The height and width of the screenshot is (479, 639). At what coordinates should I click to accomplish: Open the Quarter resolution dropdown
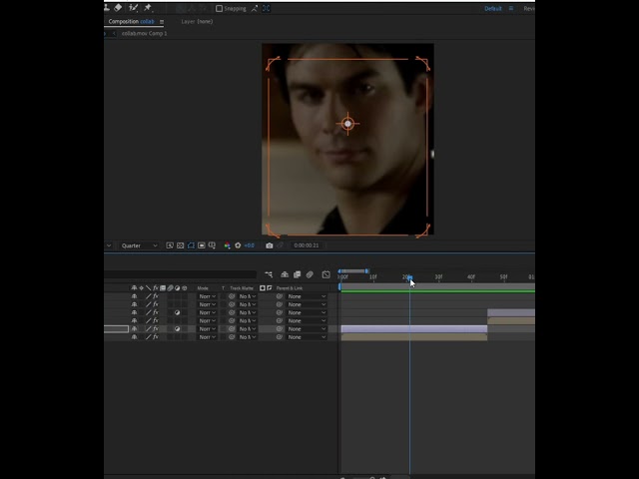click(139, 245)
